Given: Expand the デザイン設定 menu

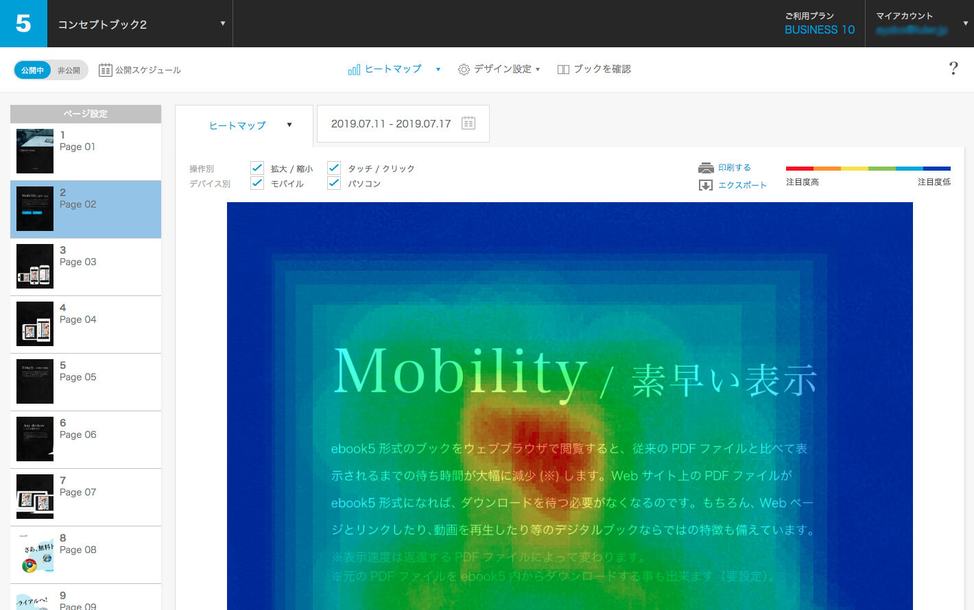Looking at the screenshot, I should (499, 69).
